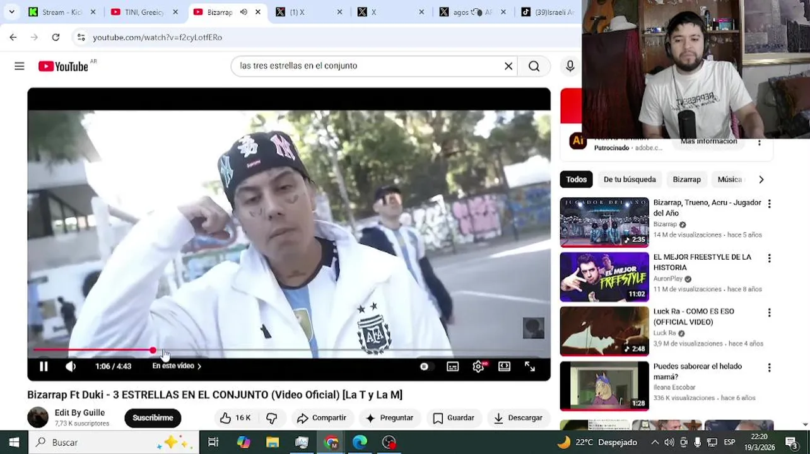
Task: Open the Windows Start menu
Action: coord(14,442)
